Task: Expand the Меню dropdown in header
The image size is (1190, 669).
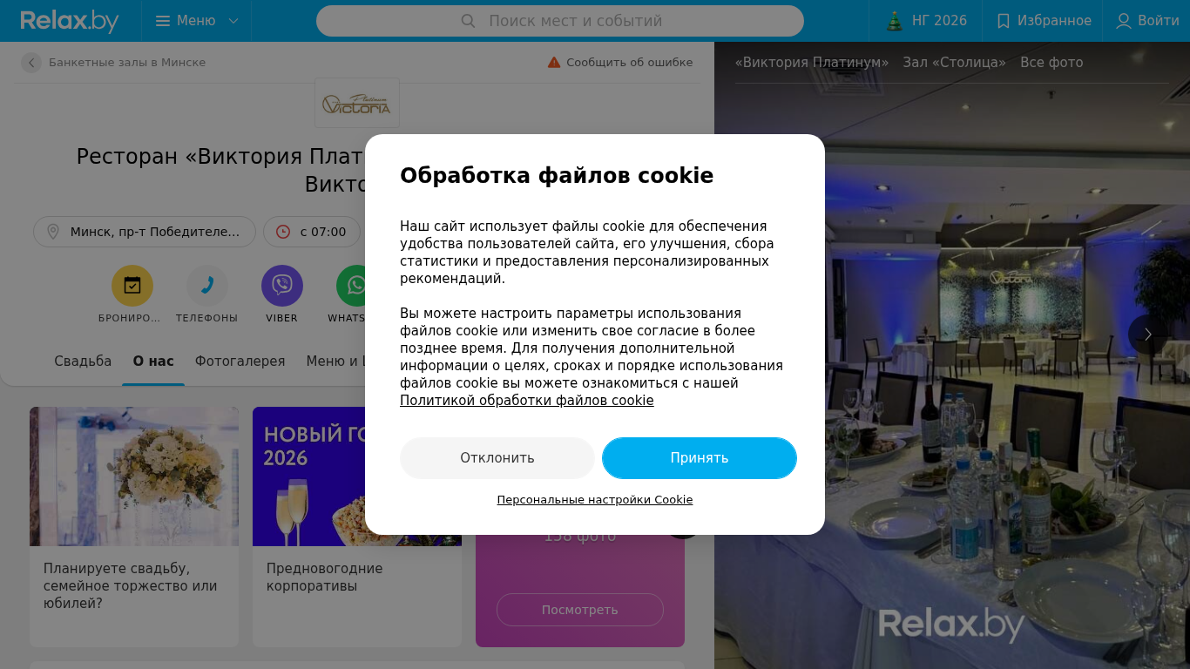Action: 197,21
